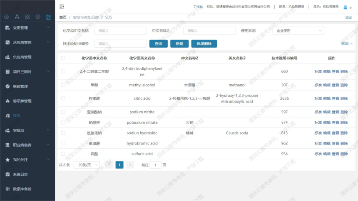The image size is (358, 201).
Task: Expand 我的关注 chevron
Action: point(48,159)
